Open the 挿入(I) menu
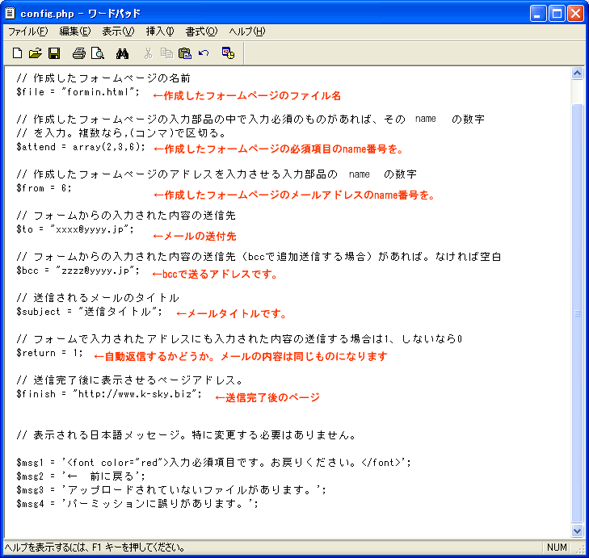The width and height of the screenshot is (589, 558). (160, 31)
